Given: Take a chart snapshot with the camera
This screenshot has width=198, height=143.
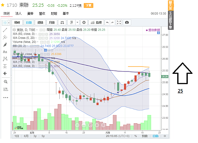Looking at the screenshot, I should click(x=127, y=23).
